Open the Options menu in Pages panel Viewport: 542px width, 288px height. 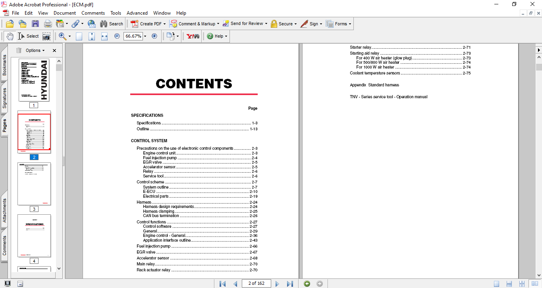pos(35,50)
